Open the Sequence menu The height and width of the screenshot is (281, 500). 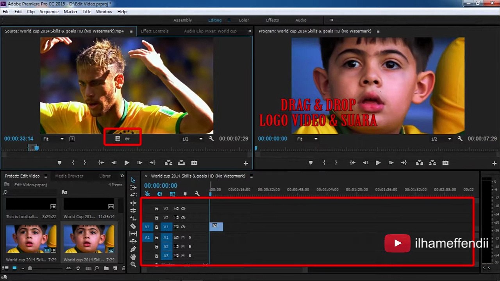coord(49,12)
